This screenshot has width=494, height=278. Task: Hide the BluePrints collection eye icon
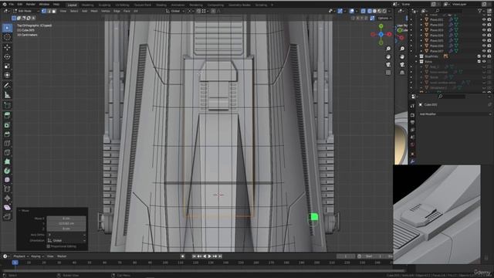484,56
